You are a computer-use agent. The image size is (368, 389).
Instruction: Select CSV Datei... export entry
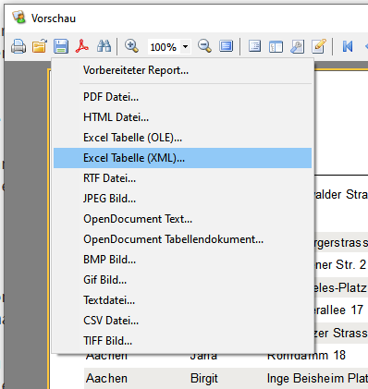(182, 321)
